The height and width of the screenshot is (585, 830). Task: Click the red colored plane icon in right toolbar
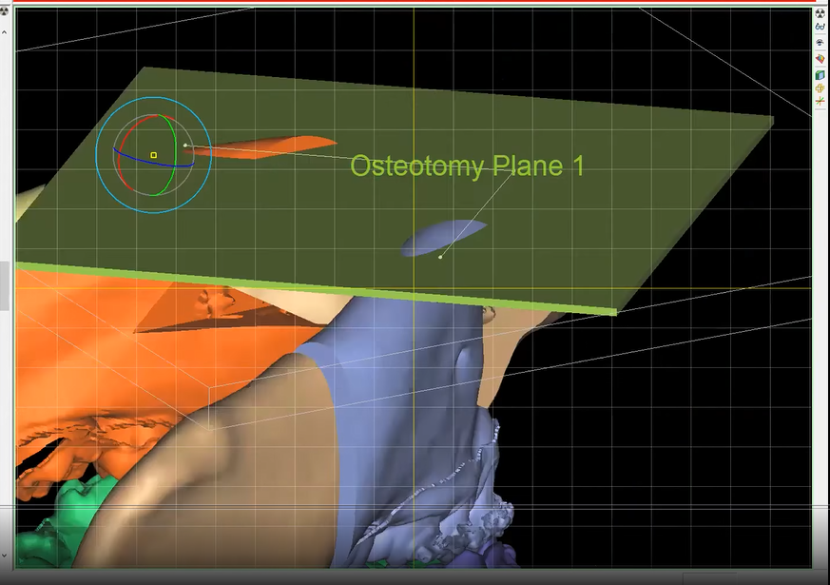click(820, 58)
